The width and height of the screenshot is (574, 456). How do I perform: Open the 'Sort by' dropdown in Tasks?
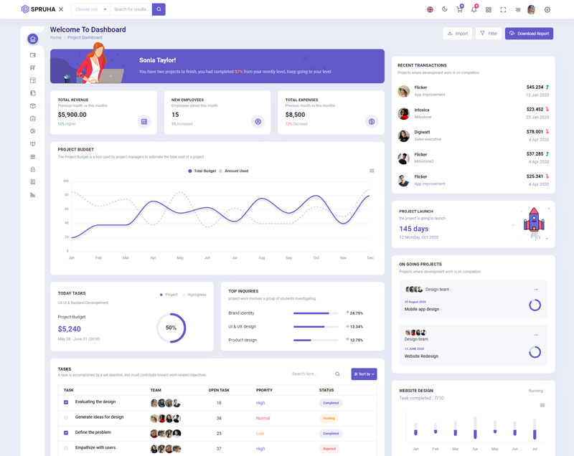click(x=364, y=374)
